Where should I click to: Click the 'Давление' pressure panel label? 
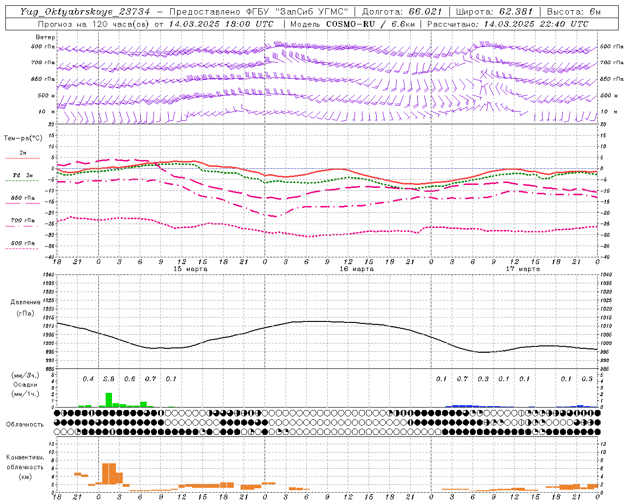pyautogui.click(x=25, y=302)
